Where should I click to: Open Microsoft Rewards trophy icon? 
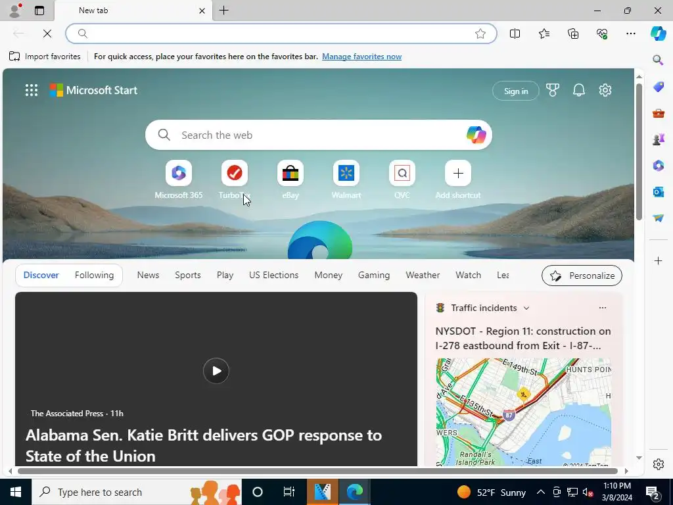click(x=552, y=90)
